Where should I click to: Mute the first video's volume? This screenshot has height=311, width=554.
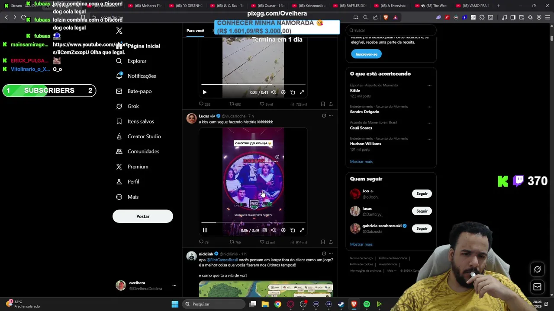pyautogui.click(x=274, y=92)
